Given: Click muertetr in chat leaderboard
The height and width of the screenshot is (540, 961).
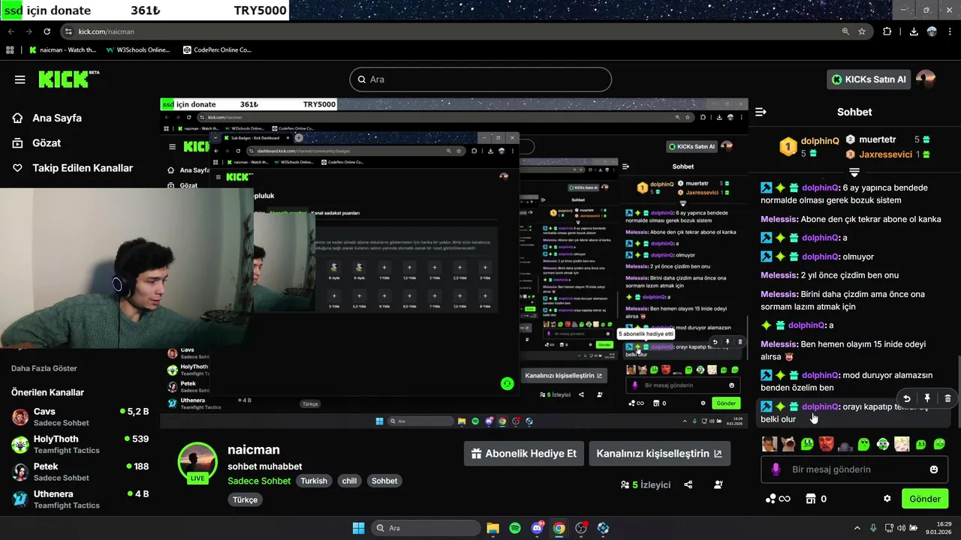Looking at the screenshot, I should point(878,139).
